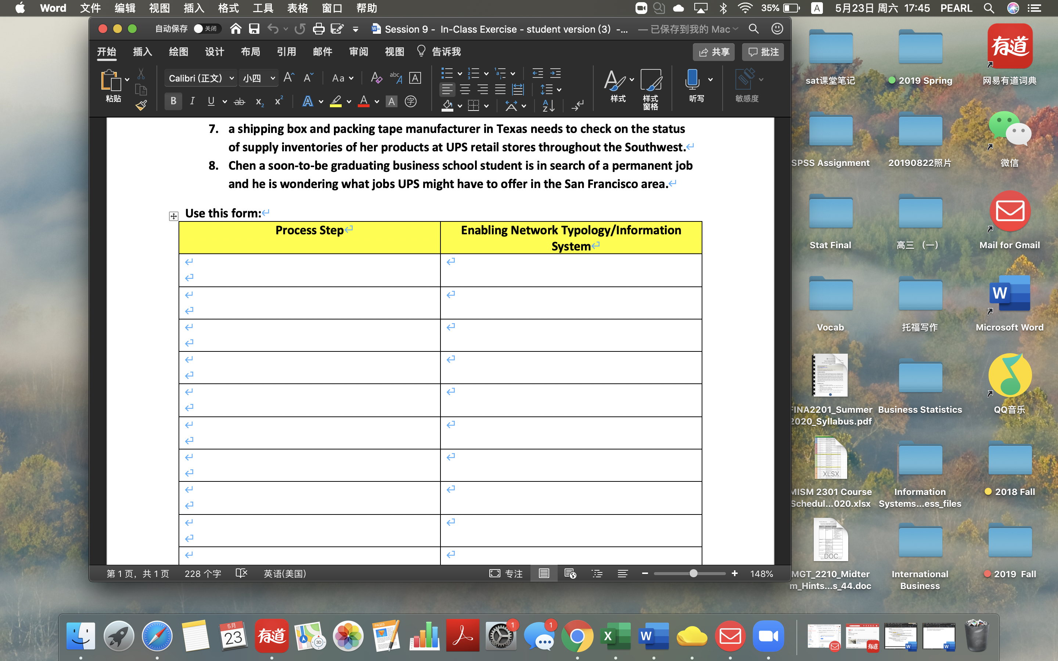Open the 表格 menu in menu bar
The width and height of the screenshot is (1058, 661).
tap(297, 8)
